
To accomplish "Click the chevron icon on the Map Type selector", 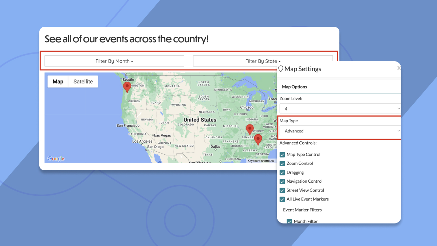I will [398, 131].
